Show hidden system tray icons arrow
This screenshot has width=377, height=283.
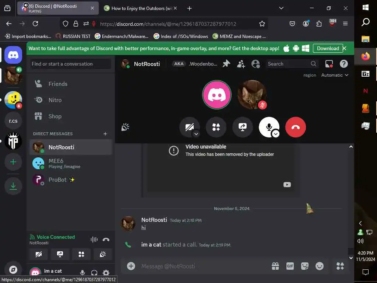pos(360,223)
